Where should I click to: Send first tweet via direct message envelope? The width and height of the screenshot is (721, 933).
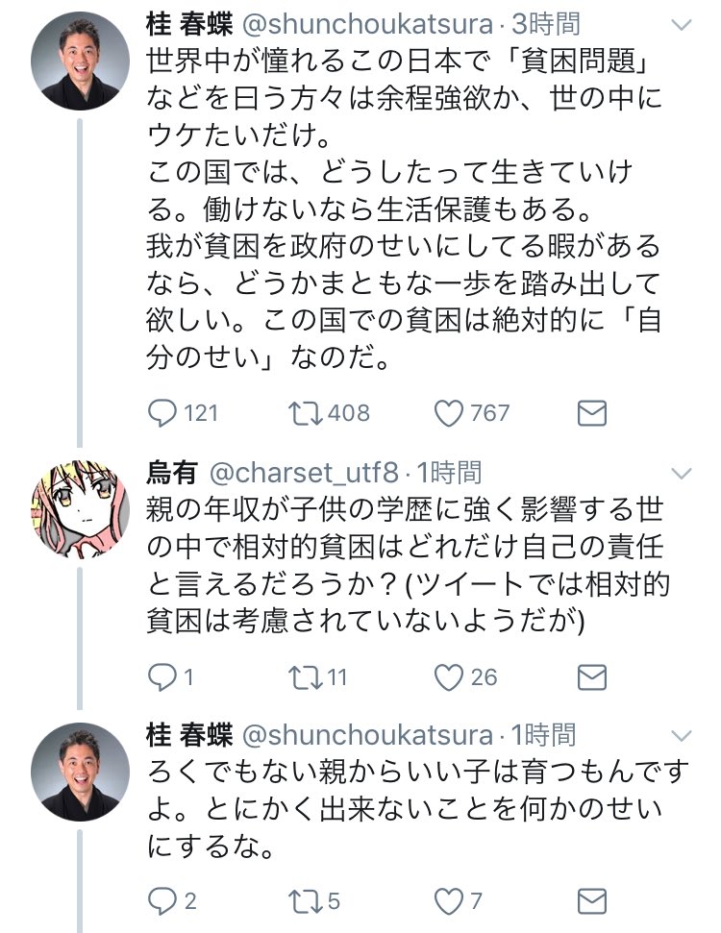[x=591, y=412]
